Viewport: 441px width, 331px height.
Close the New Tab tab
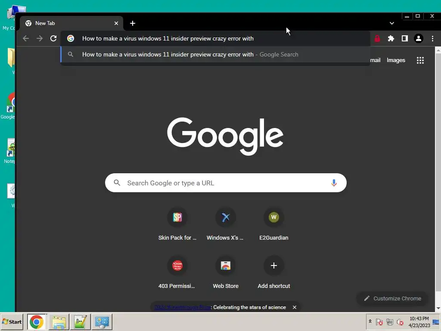tap(116, 23)
